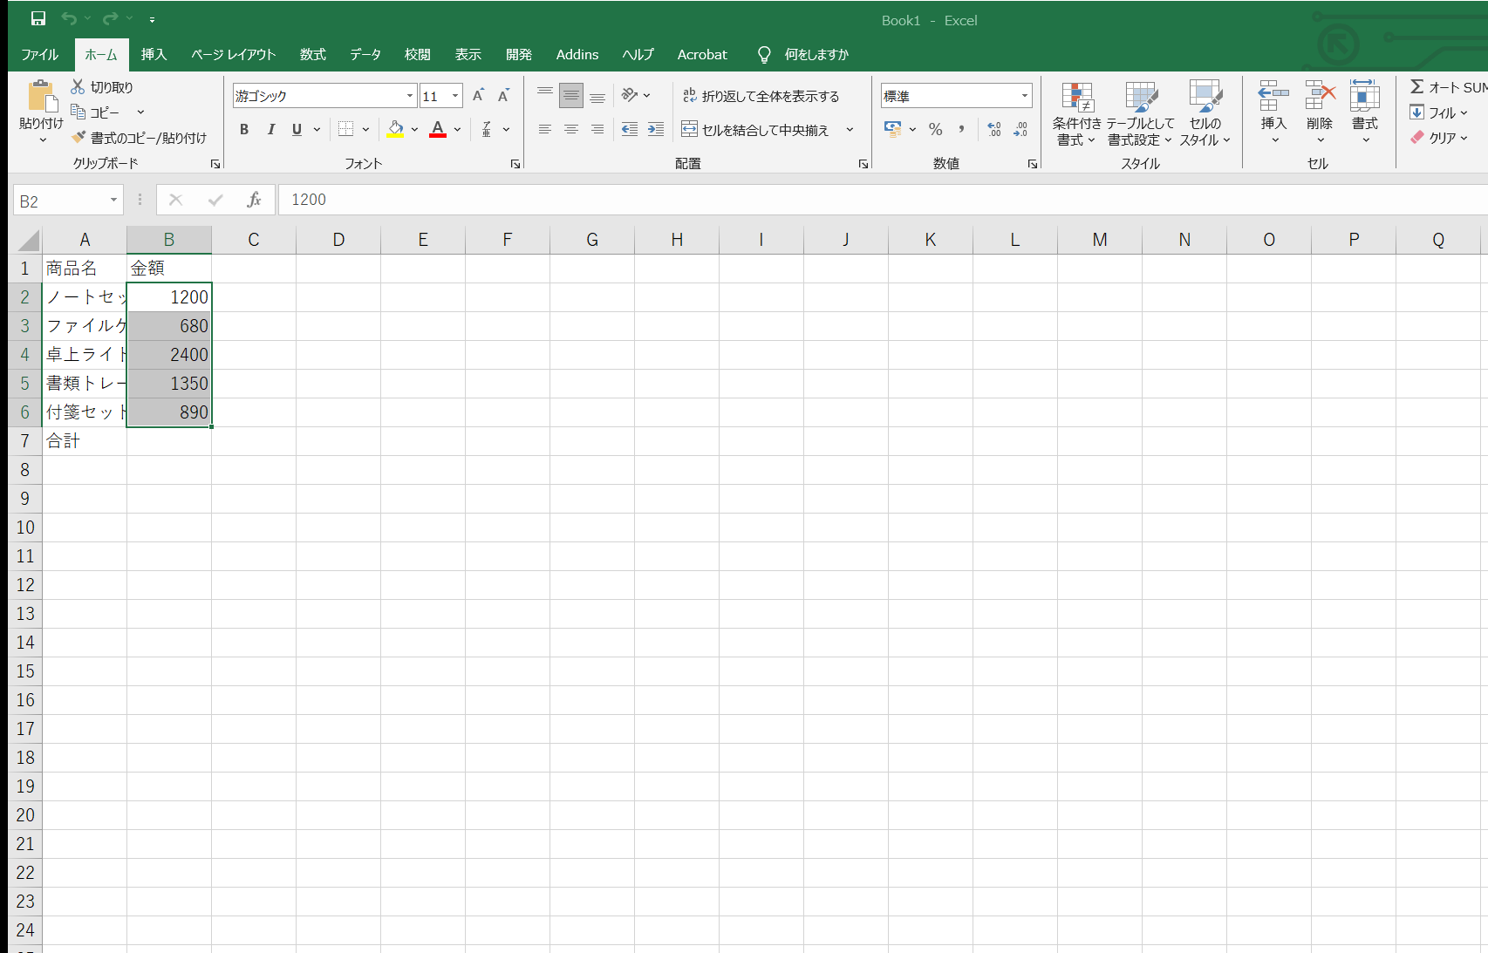This screenshot has height=953, width=1488.
Task: Toggle Bold formatting
Action: [244, 129]
